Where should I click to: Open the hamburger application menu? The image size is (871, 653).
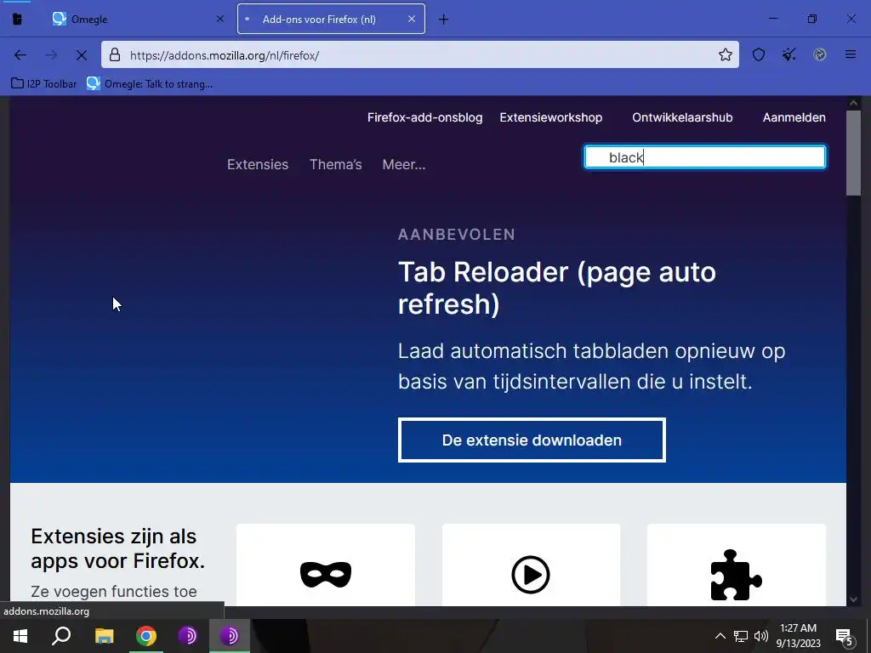pos(851,54)
